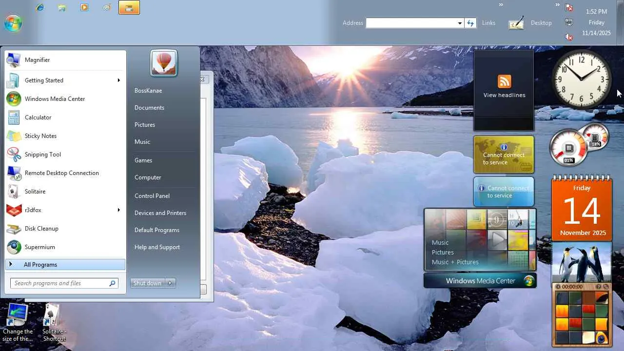Click inside the Address text field
Screen dimensions: 624x351
pyautogui.click(x=411, y=23)
